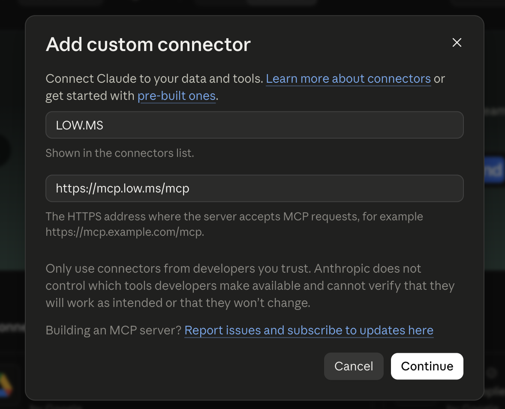Click into the https://mcp.low.ms/mcp URL field
The image size is (505, 409).
[x=255, y=188]
